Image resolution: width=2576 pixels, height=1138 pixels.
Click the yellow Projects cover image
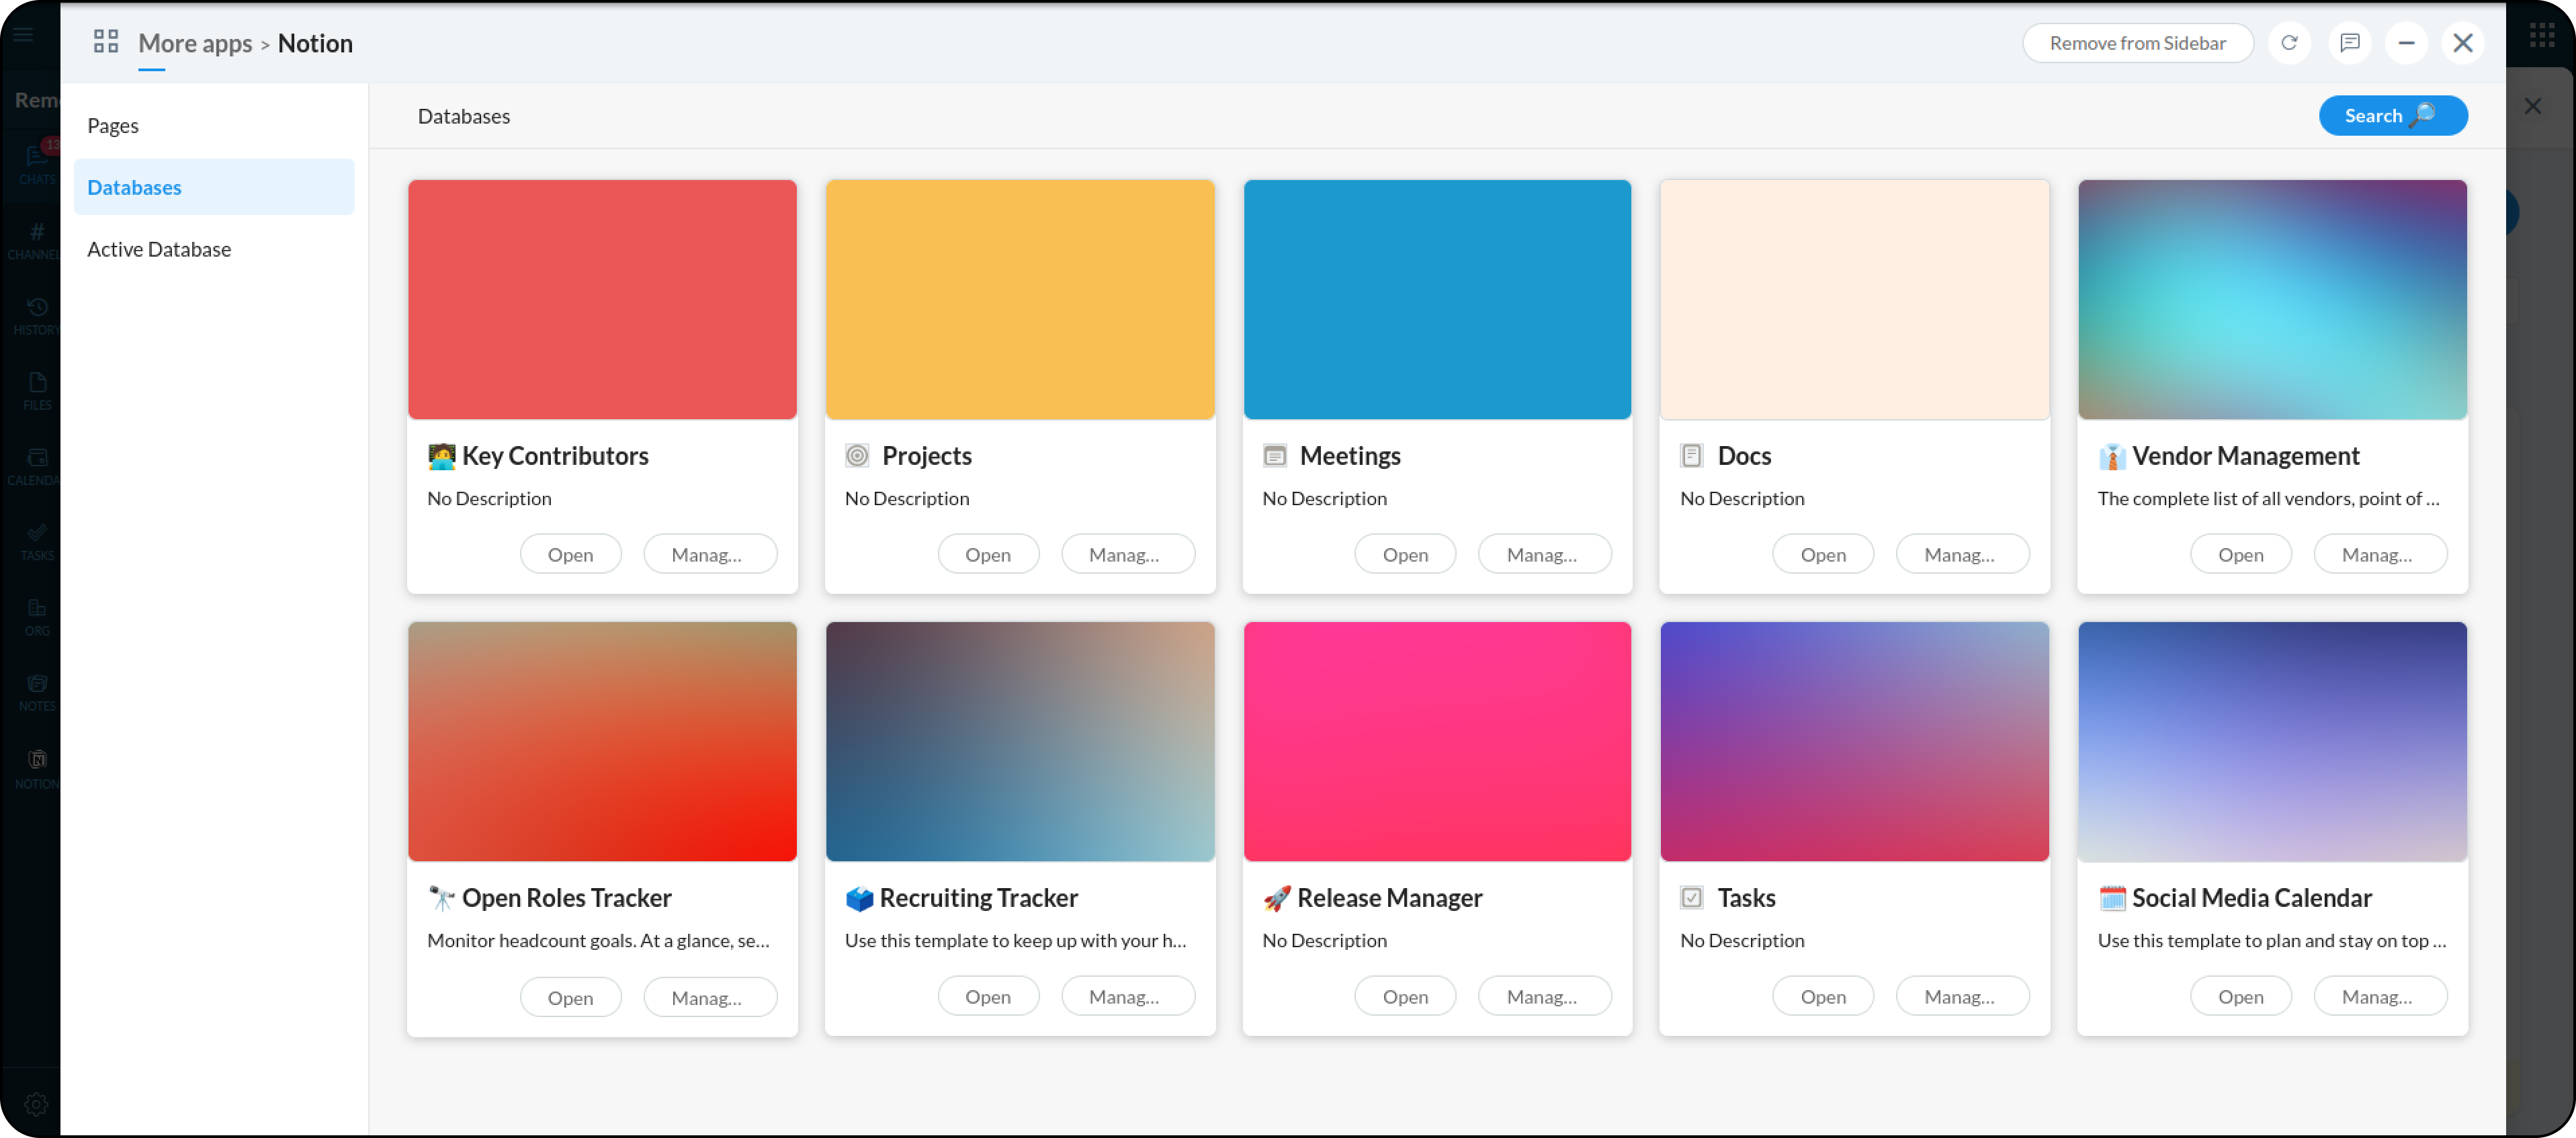point(1019,299)
